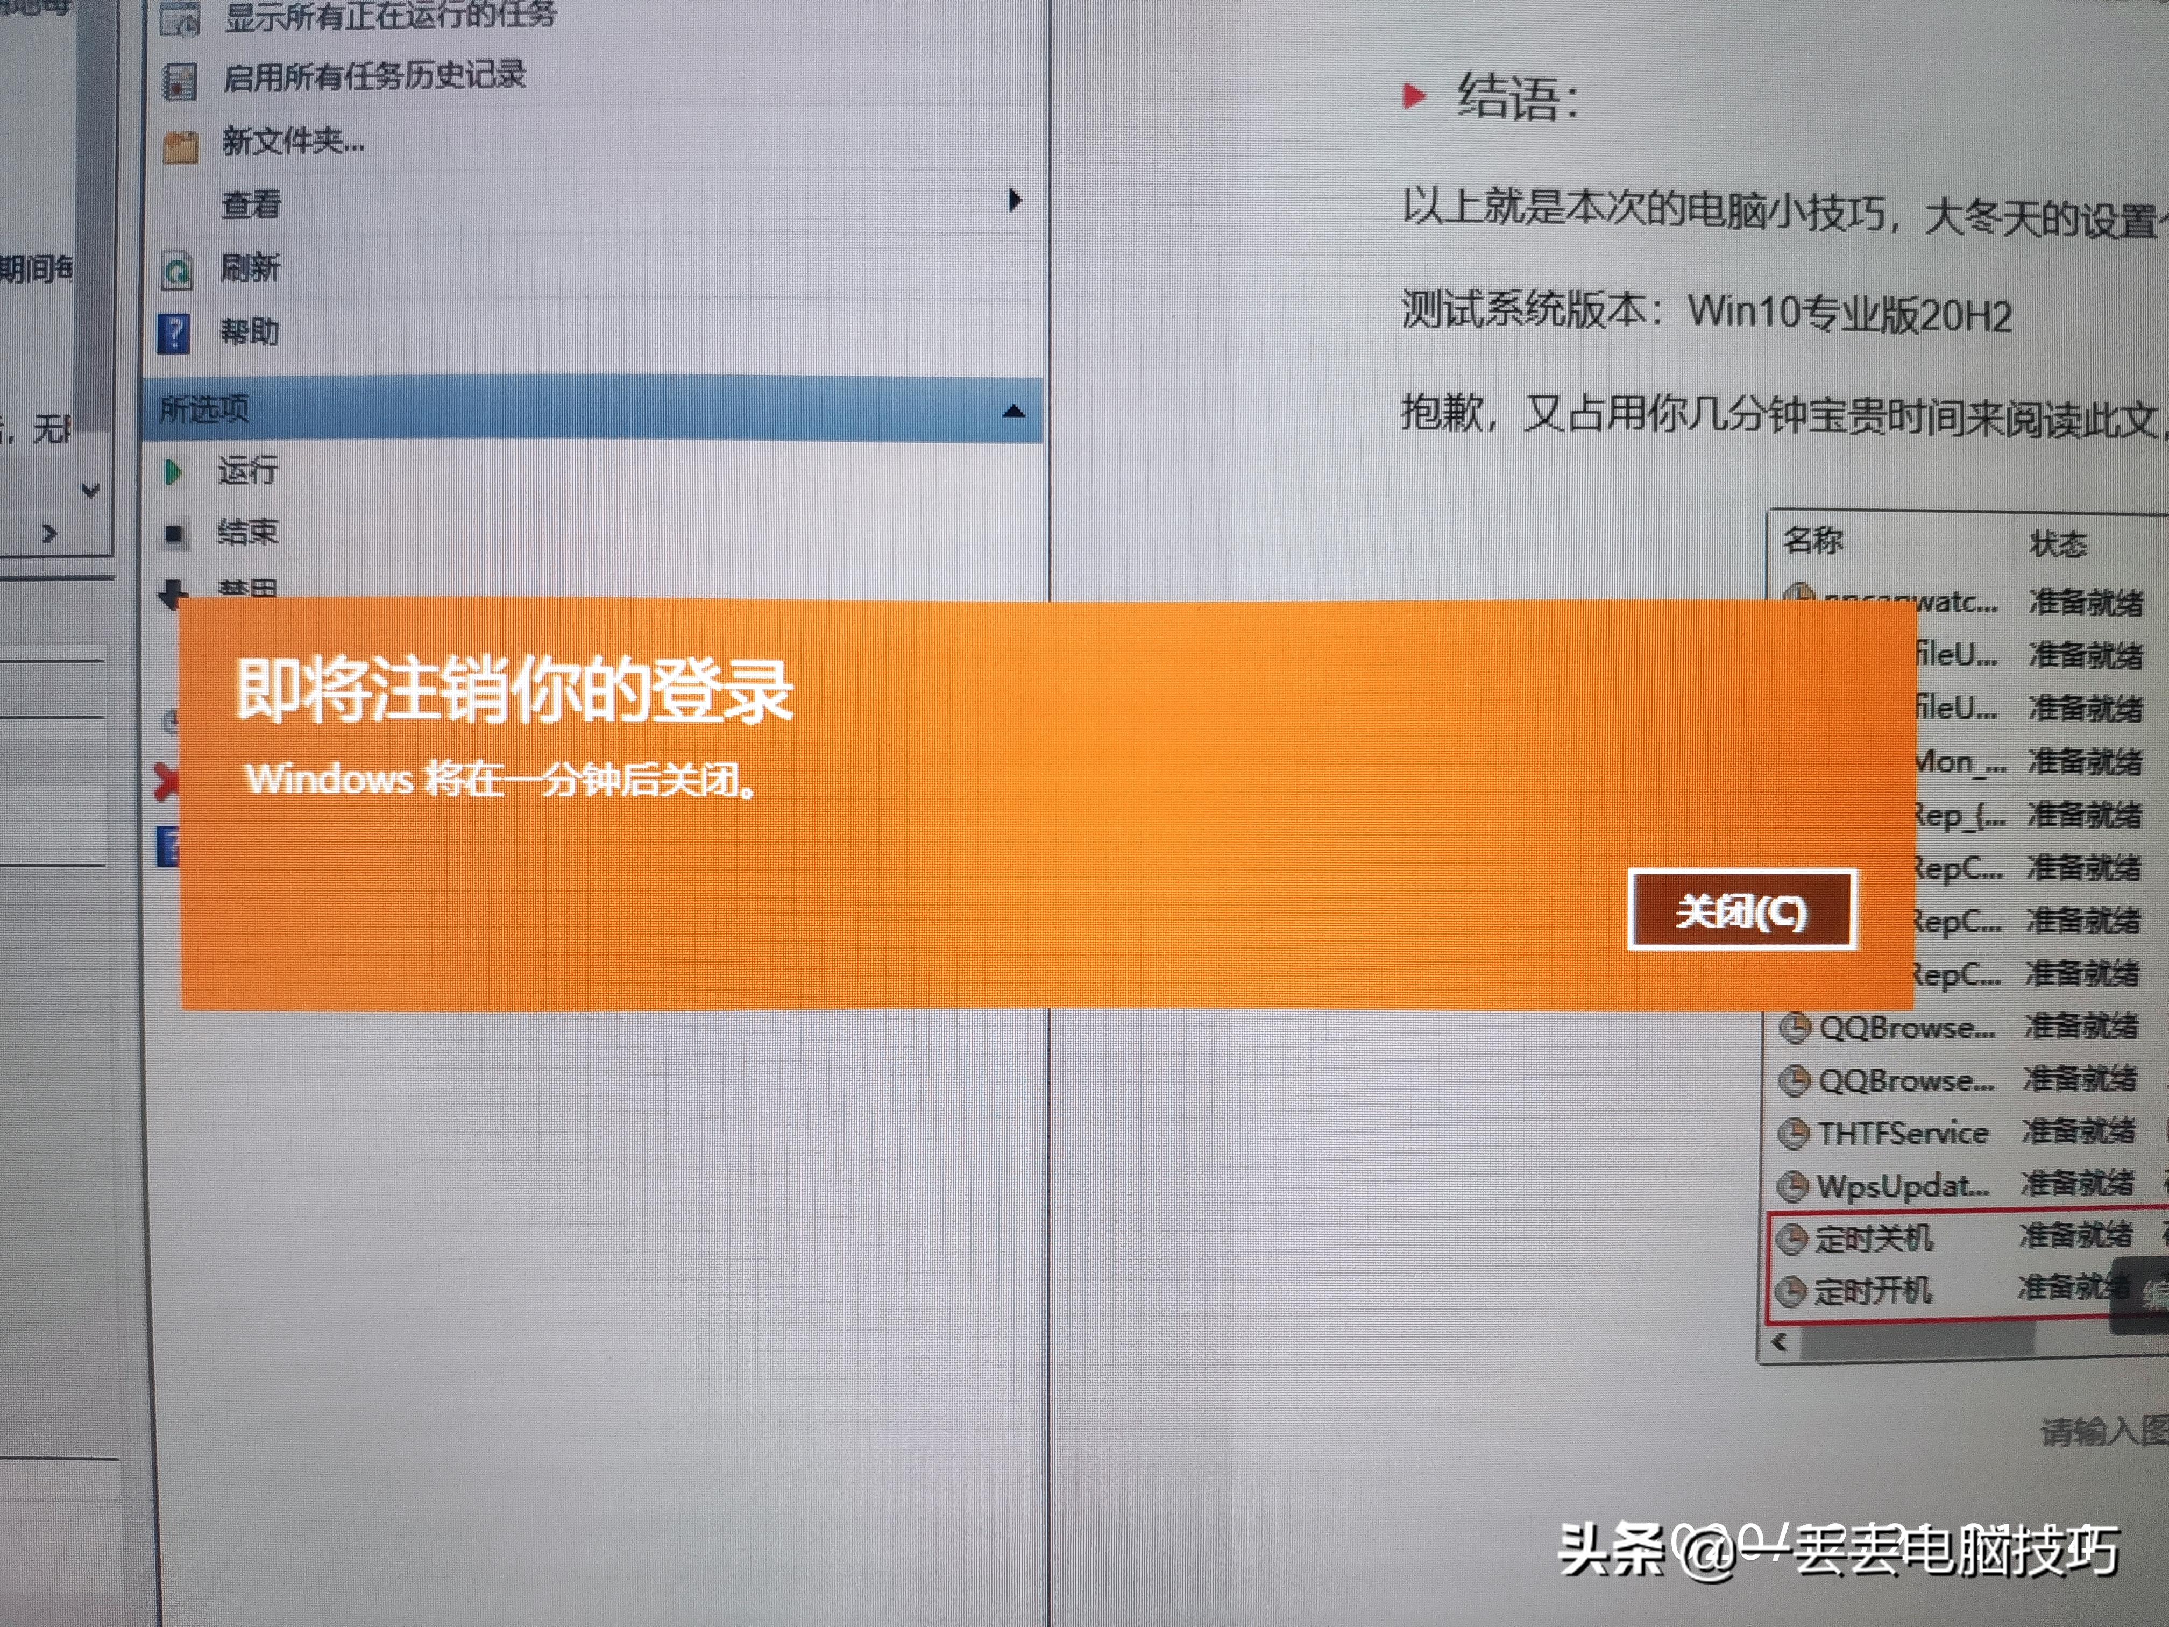
Task: Click the Mon_... task row name
Action: pyautogui.click(x=1960, y=762)
